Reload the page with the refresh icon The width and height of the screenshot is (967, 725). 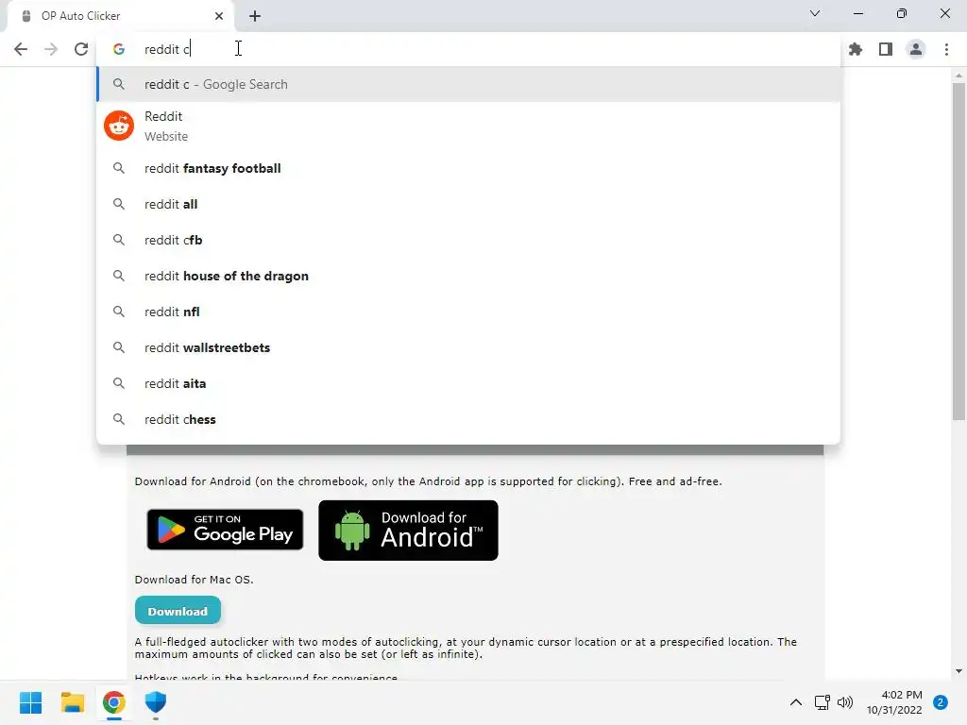coord(81,49)
